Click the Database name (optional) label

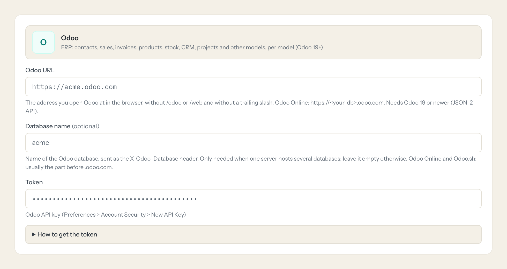click(62, 126)
